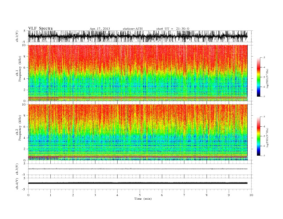Click the "ch.4(V)" axis label
The image size is (283, 219).
point(17,184)
